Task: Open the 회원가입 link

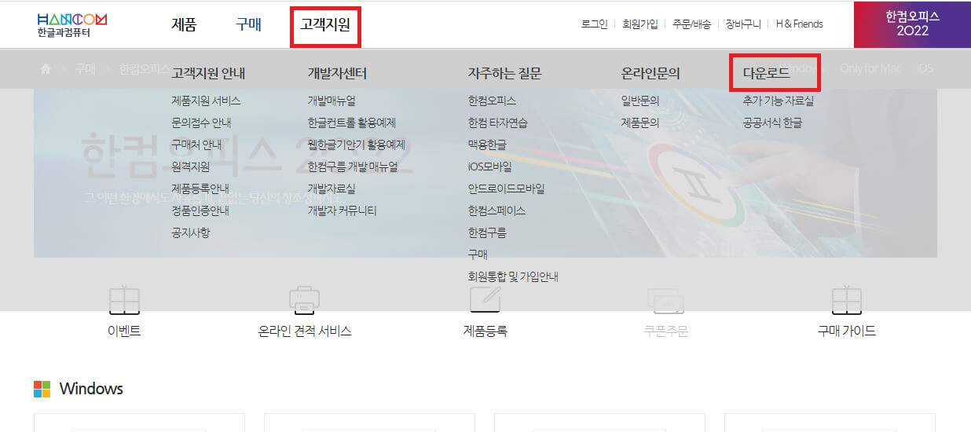Action: pyautogui.click(x=639, y=24)
